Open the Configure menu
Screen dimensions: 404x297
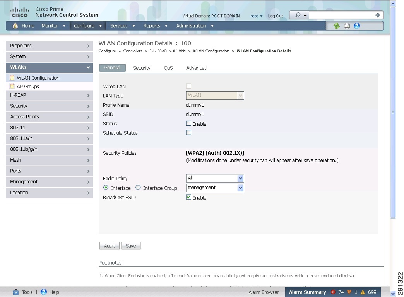(84, 26)
